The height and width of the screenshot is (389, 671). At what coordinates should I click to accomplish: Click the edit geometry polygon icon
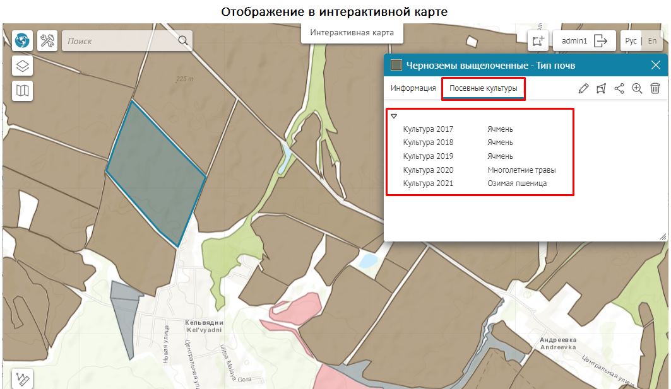click(x=601, y=89)
